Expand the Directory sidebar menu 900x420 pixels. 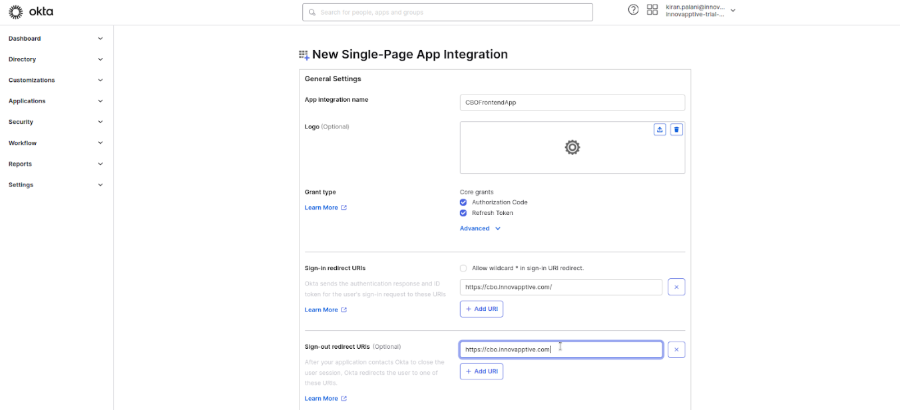coord(56,59)
